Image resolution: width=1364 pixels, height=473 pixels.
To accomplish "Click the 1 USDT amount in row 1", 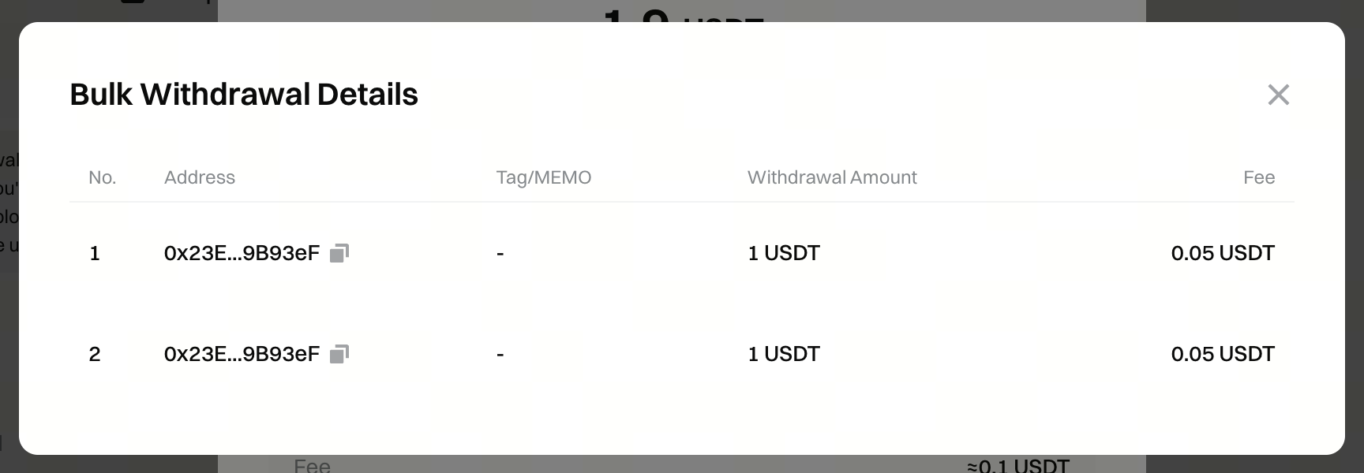I will tap(784, 253).
